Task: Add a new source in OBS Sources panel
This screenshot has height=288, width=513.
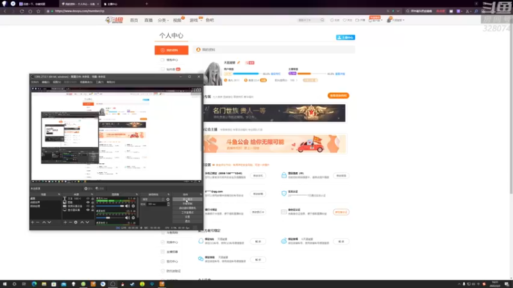Action: tap(65, 222)
